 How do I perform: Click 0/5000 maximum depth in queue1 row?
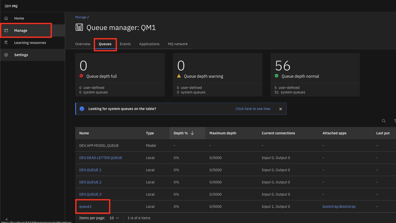216,206
